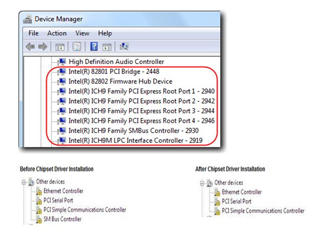Select High Definition Audio Controller
Image resolution: width=318 pixels, height=232 pixels.
(x=116, y=61)
